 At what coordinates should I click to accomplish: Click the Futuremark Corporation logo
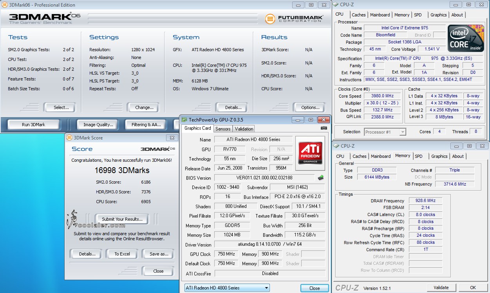click(x=294, y=19)
